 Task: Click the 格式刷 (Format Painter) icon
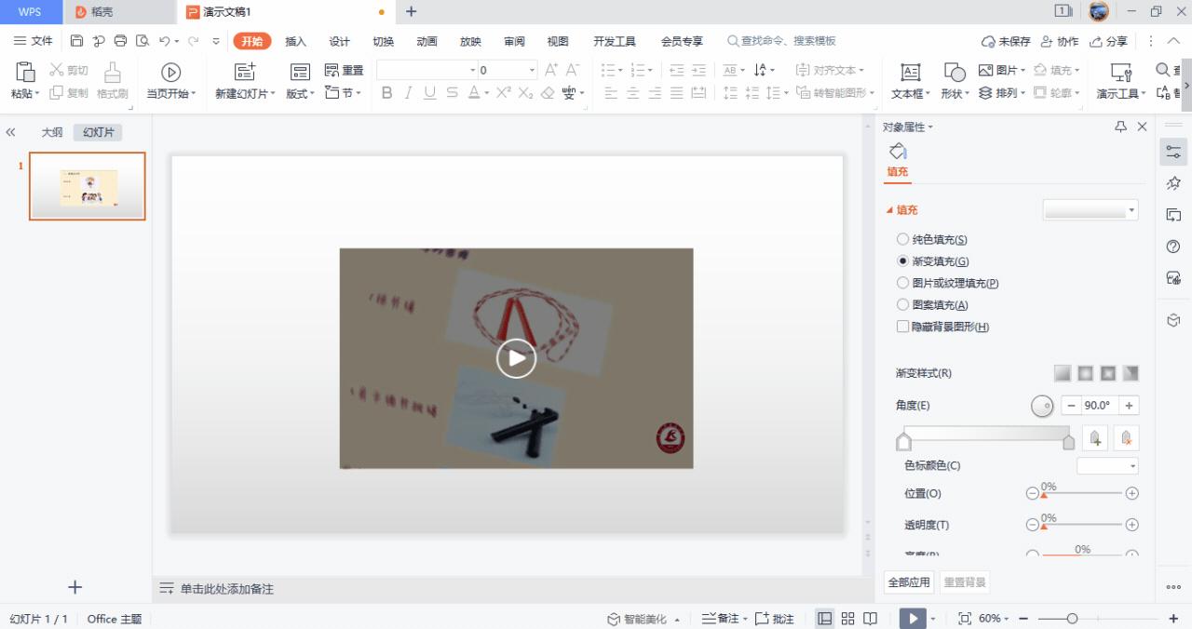tap(111, 81)
